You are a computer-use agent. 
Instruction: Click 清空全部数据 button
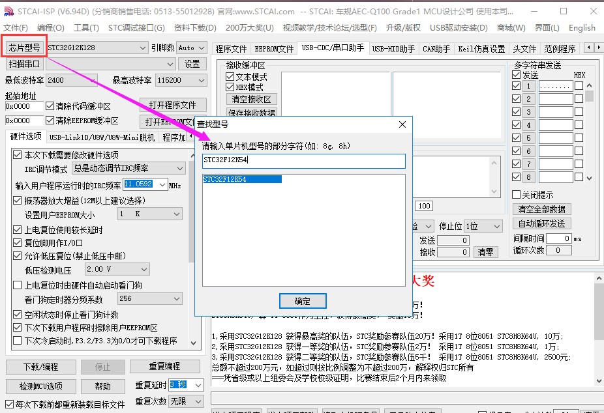[x=541, y=209]
